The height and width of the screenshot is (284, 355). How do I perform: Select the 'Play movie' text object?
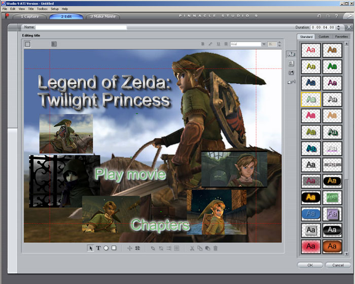coord(130,174)
